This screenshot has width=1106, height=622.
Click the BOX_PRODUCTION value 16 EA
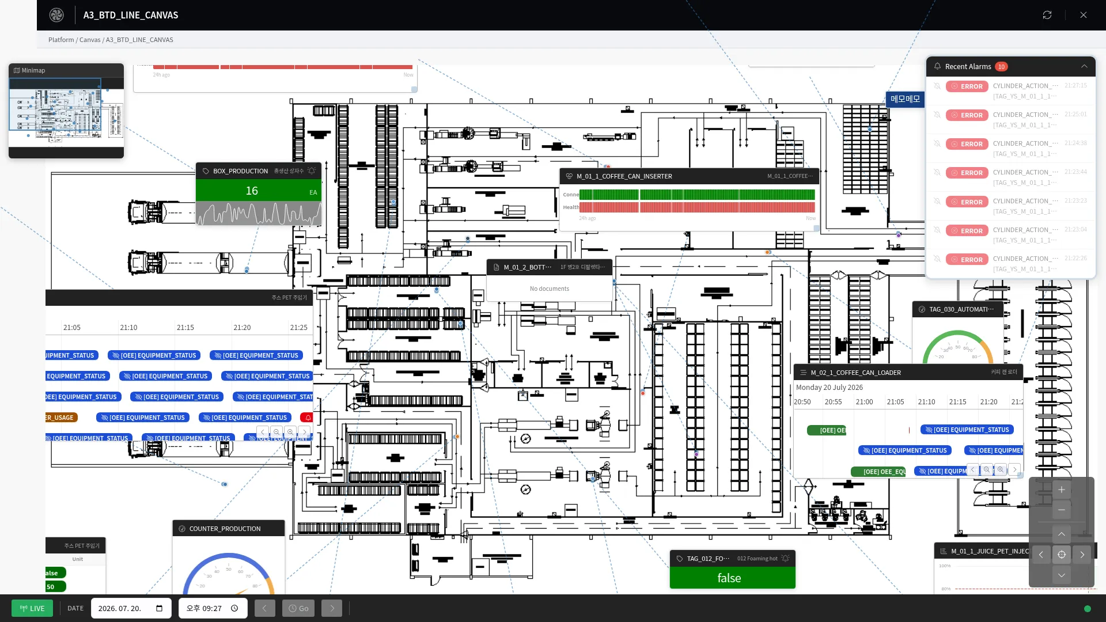click(x=259, y=191)
